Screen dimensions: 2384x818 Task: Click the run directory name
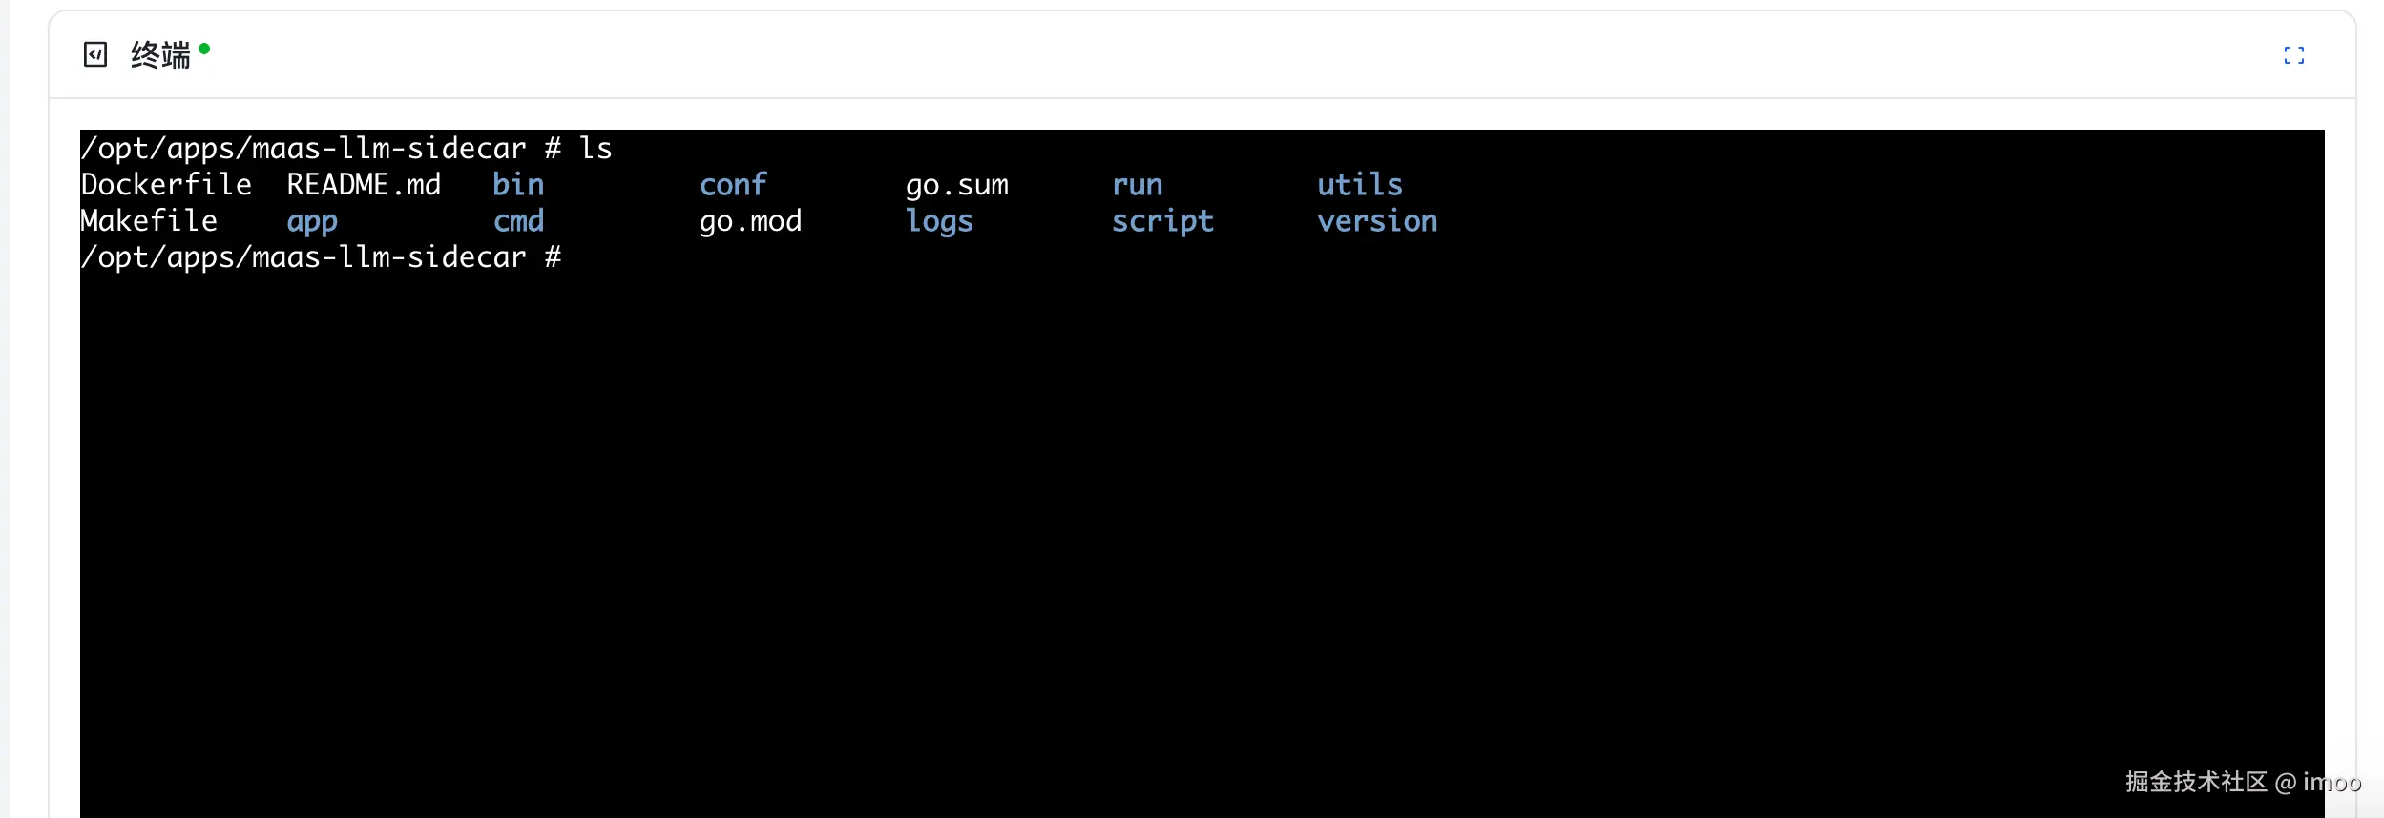click(1137, 185)
